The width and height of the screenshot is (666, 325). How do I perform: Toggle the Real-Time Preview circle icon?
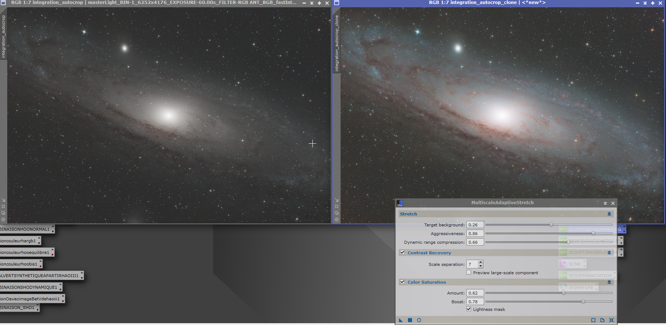coord(419,320)
